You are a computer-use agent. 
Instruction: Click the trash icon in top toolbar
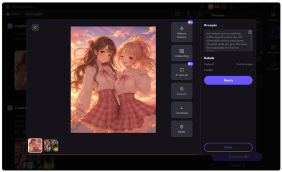pos(199,14)
